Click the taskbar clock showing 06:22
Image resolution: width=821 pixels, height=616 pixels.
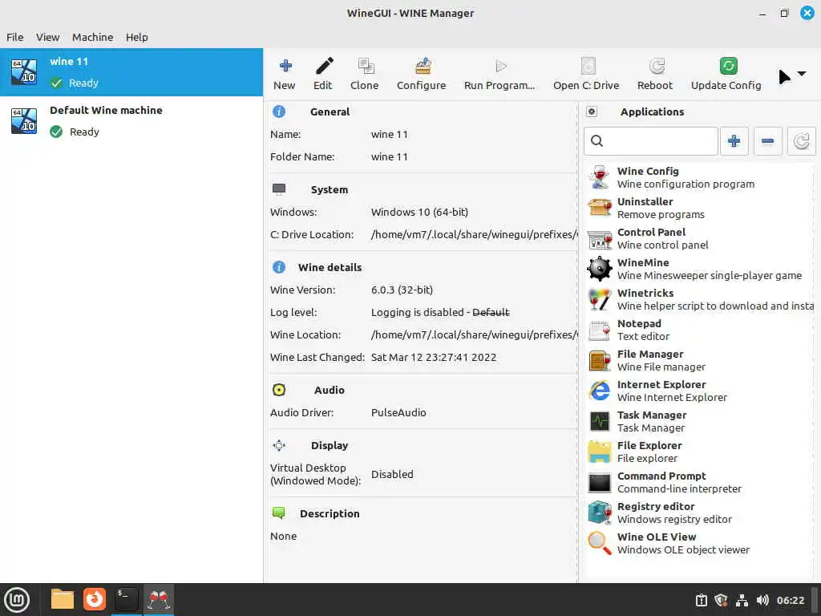[x=790, y=600]
